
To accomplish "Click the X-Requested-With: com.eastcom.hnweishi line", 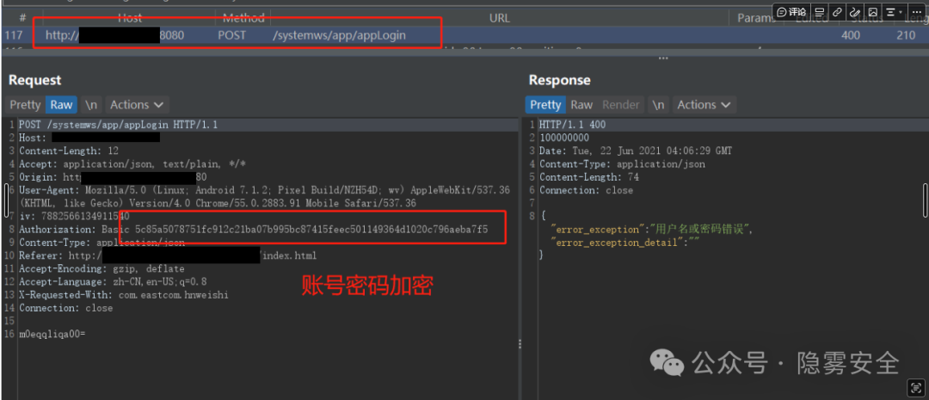I will [123, 294].
